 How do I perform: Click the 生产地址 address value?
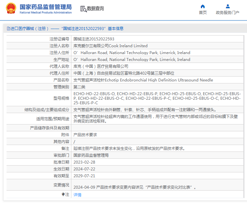[x=132, y=60]
